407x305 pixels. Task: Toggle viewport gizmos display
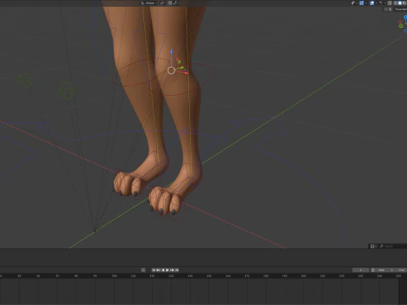[361, 3]
